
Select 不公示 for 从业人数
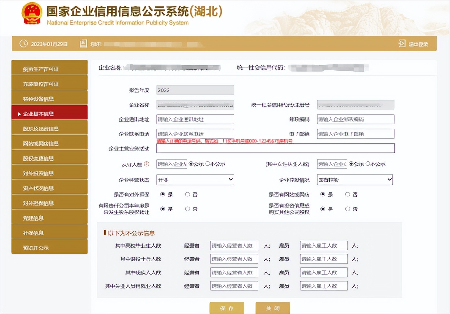tap(208, 164)
